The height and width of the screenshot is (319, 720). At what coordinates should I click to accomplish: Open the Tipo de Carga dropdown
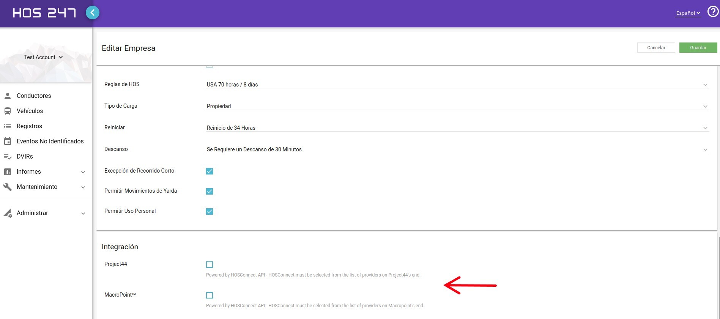coord(455,106)
